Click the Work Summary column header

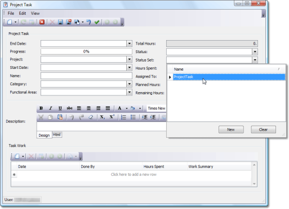219,167
